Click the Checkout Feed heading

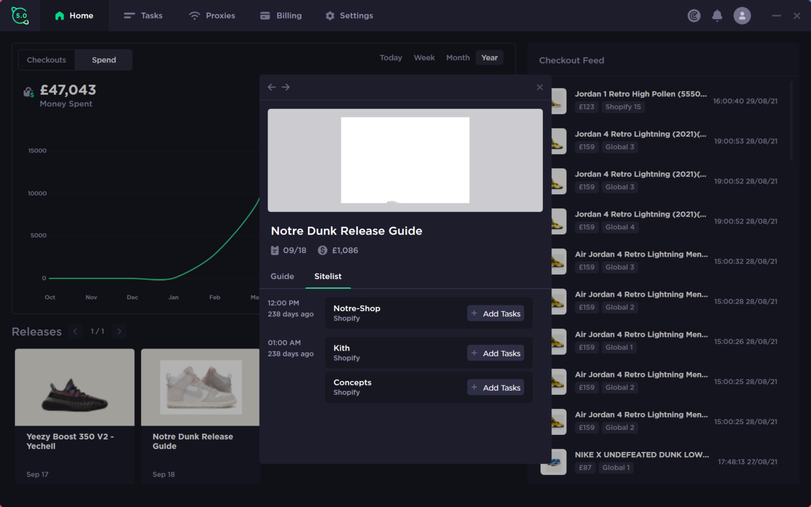pyautogui.click(x=571, y=60)
